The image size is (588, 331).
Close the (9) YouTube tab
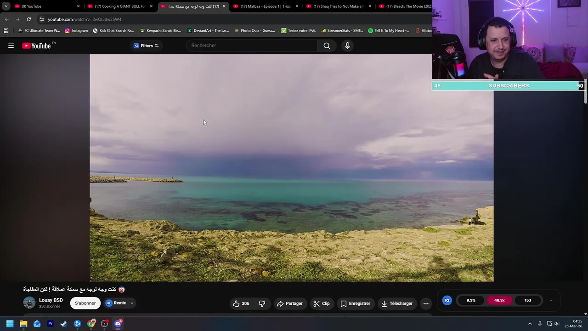pos(78,6)
